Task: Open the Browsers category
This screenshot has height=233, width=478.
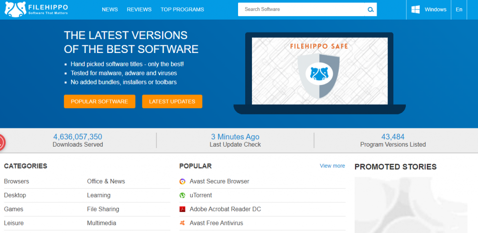Action: tap(17, 181)
